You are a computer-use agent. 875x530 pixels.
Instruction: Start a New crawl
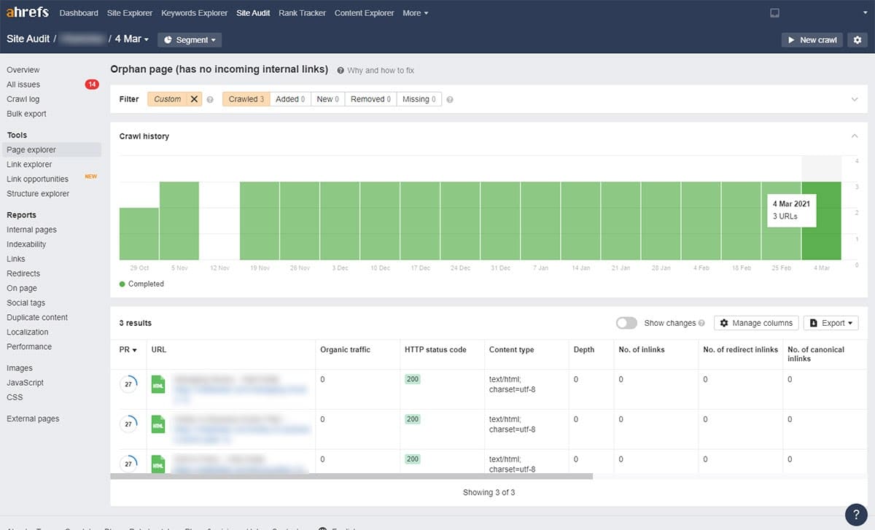[x=812, y=39]
